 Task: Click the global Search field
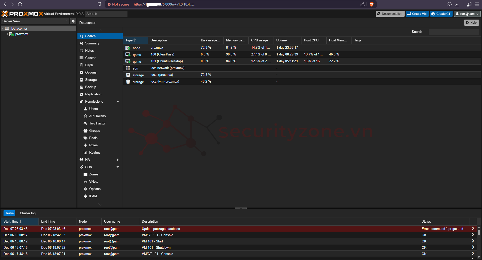click(x=106, y=14)
